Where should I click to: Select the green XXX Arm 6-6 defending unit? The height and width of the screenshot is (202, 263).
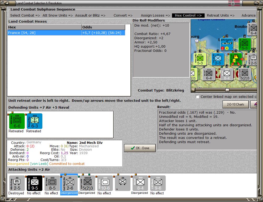(x=17, y=121)
